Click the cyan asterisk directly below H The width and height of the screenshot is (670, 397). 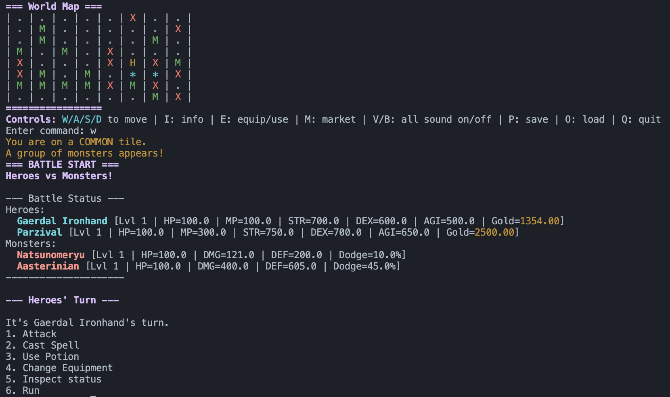[x=133, y=75]
